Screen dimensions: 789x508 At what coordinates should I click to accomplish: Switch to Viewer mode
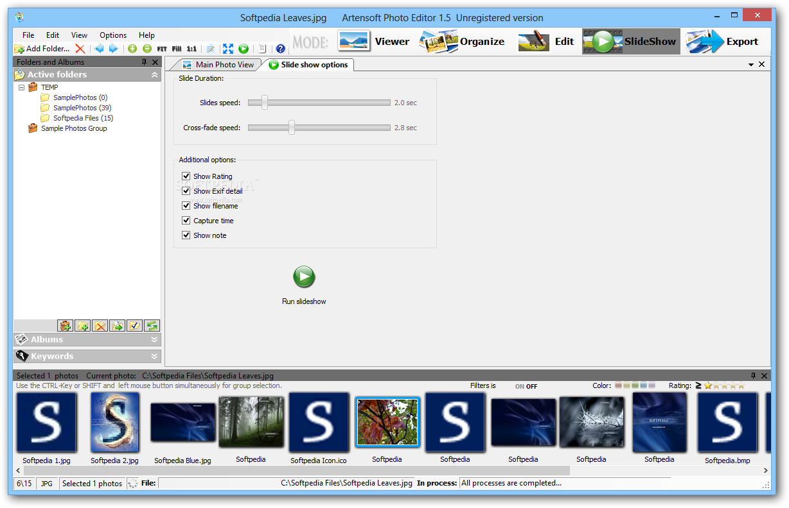coord(373,42)
